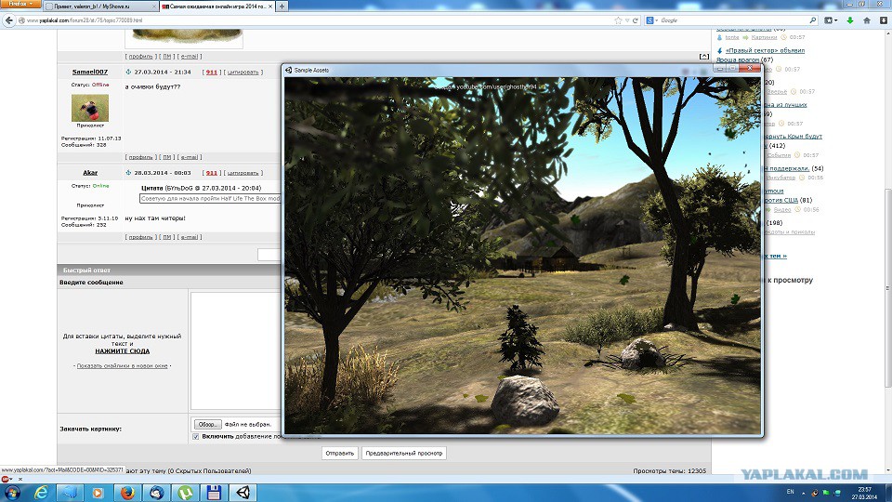Screen dimensions: 892x502
Task: Click 911 report link on Akar's post
Action: pos(212,173)
